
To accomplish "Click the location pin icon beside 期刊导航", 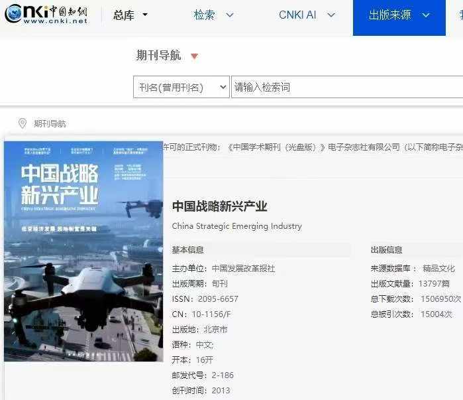I will 23,123.
